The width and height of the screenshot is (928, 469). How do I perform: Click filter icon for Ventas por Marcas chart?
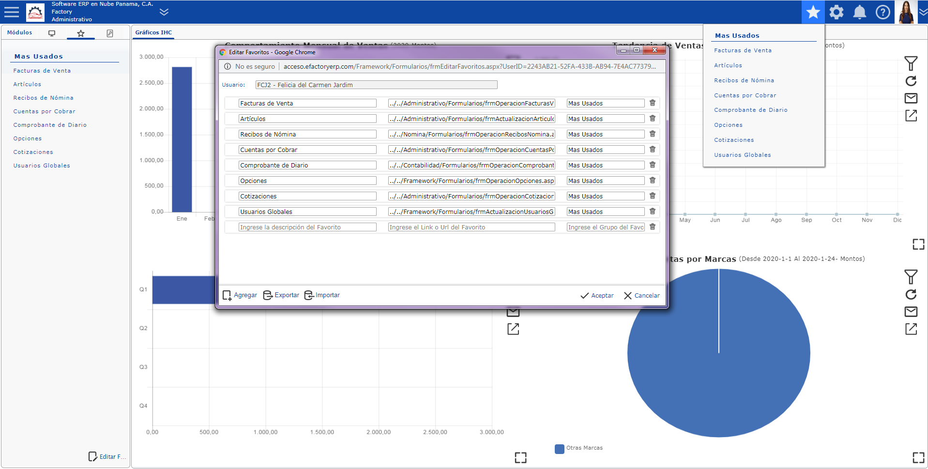(x=911, y=277)
